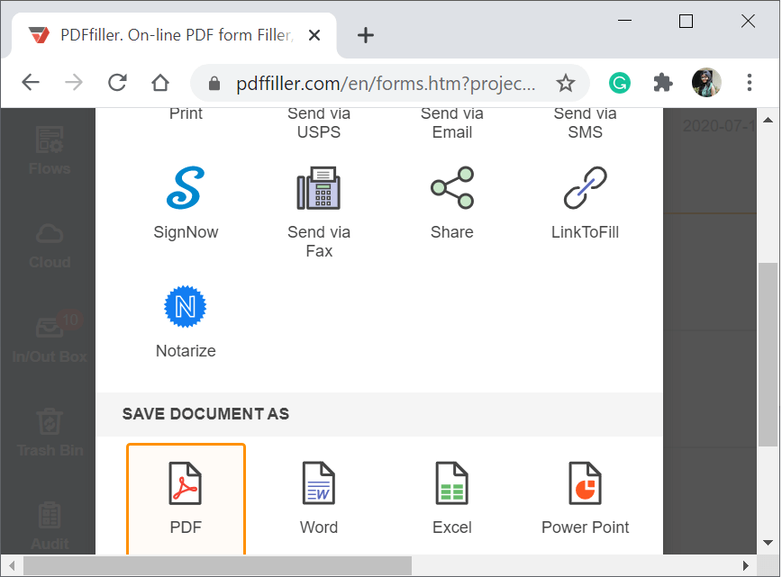View site info via lock icon
The height and width of the screenshot is (577, 782).
click(x=214, y=83)
